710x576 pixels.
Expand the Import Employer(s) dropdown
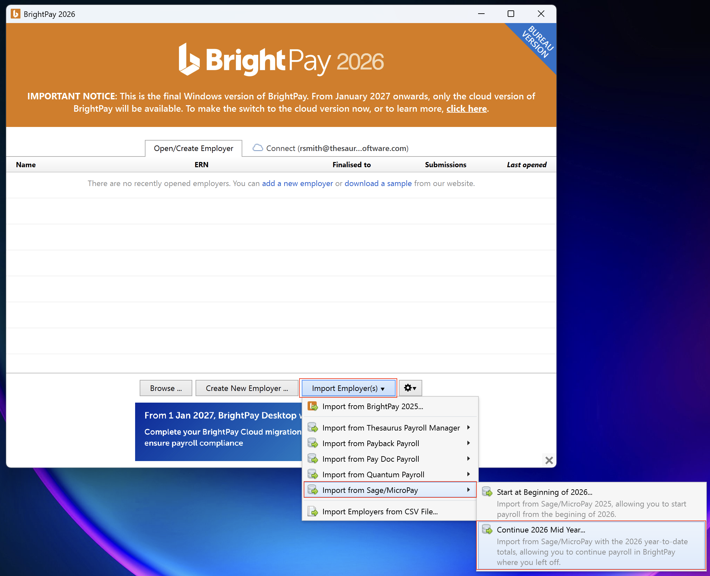click(x=348, y=388)
